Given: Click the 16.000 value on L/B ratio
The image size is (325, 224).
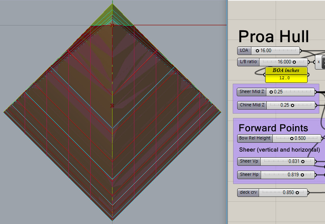Looking at the screenshot, I should point(285,62).
